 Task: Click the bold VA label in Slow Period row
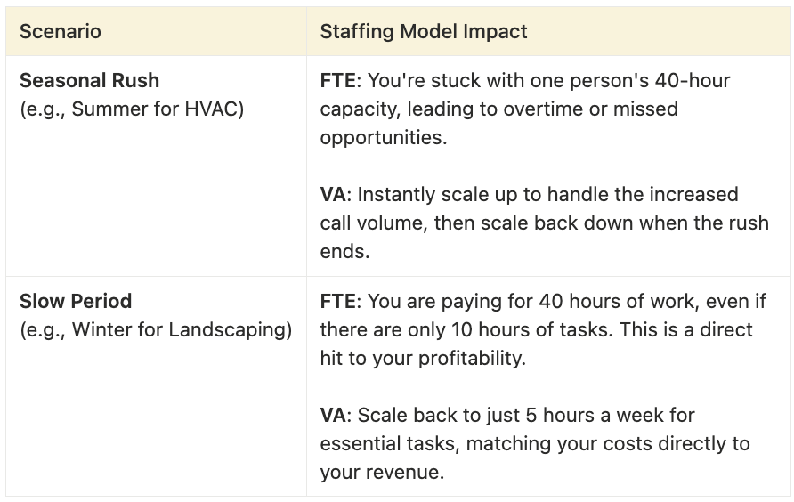[333, 416]
